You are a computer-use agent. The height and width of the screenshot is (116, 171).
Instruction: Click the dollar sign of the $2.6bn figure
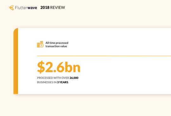tap(41, 67)
